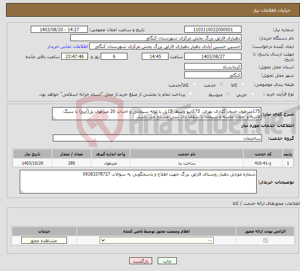Viewport: 300px width, 271px height.
Task: Select the کالا/خدمت radio button
Action: pyautogui.click(x=194, y=84)
